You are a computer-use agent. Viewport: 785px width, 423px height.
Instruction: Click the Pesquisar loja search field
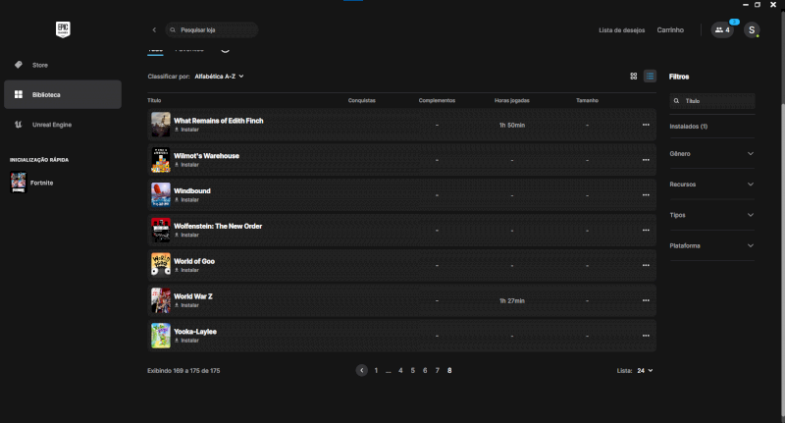212,30
